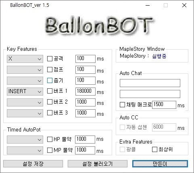Click the BallonBOT logo image
Viewport: 194px width, 173px height.
coord(100,26)
